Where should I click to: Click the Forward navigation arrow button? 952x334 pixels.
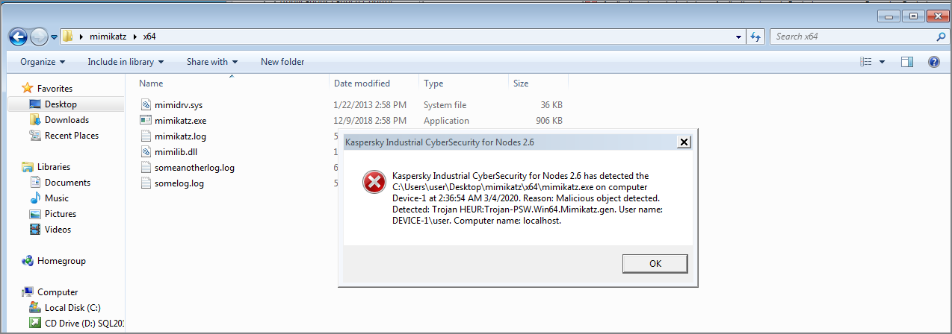[39, 37]
